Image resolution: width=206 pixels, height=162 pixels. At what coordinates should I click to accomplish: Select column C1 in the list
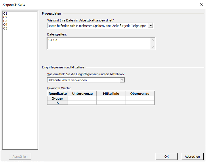[5, 13]
